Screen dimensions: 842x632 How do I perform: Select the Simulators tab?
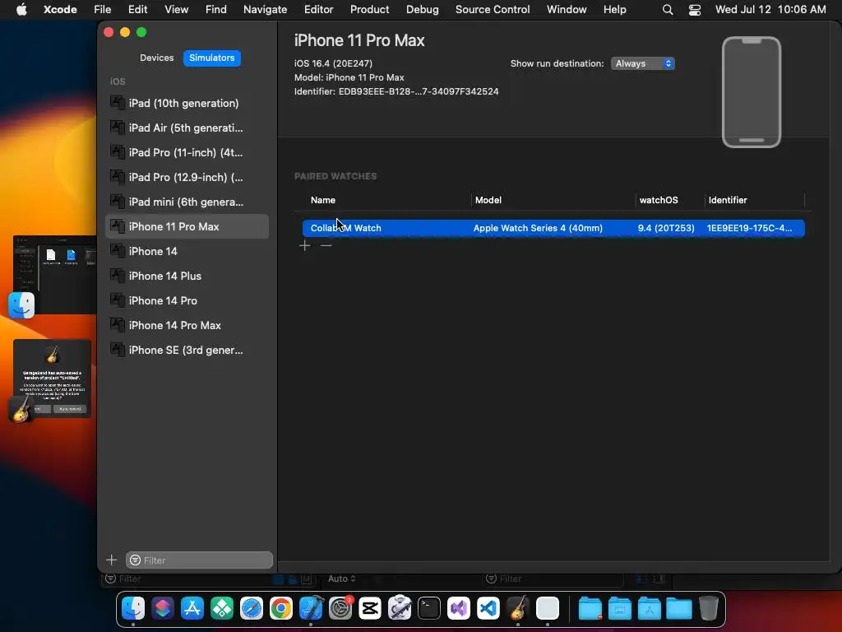click(211, 58)
